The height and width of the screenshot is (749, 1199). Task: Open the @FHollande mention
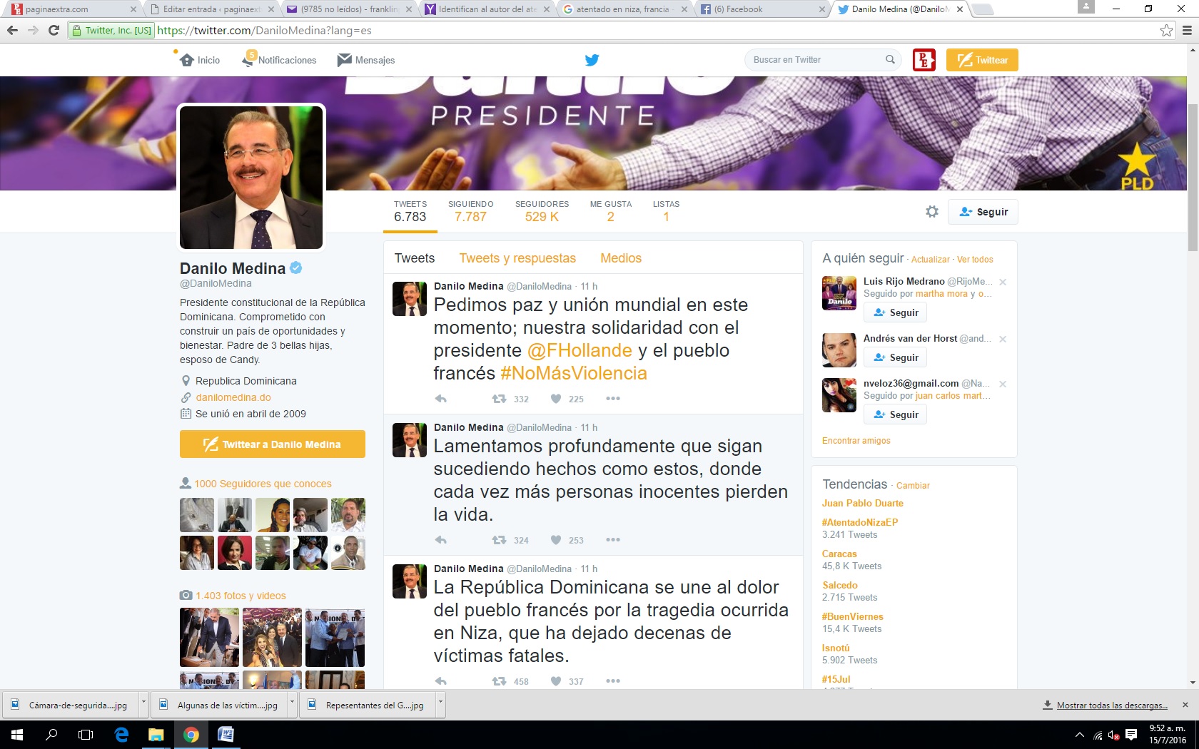click(580, 350)
